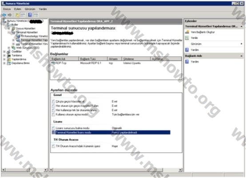Click the Yeni Bağlantı Oluştur action icon

[x=187, y=32]
